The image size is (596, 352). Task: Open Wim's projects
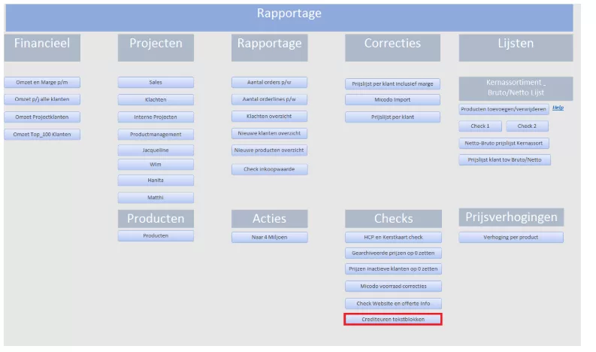156,165
